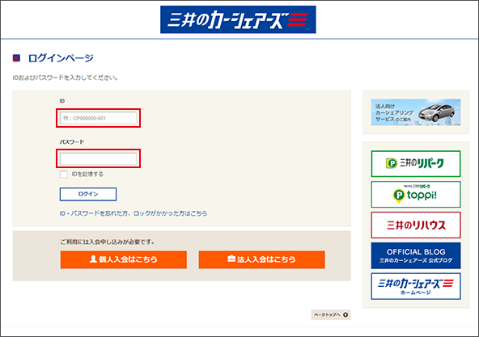479x337 pixels.
Task: Click the 法人入会はこちら orange button
Action: (262, 259)
